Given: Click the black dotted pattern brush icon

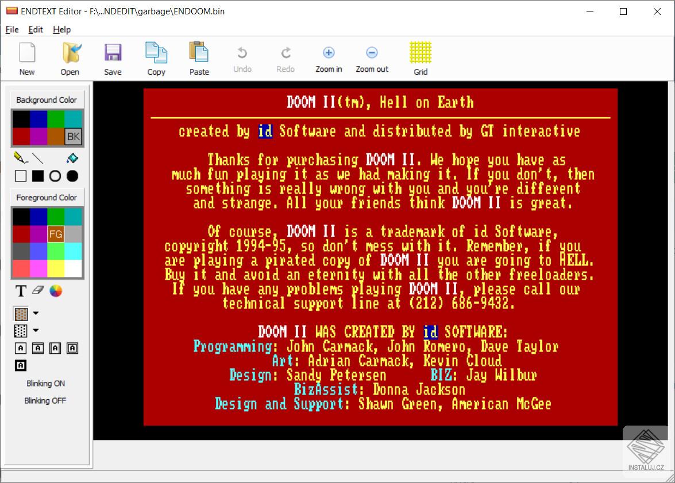Looking at the screenshot, I should pos(21,331).
